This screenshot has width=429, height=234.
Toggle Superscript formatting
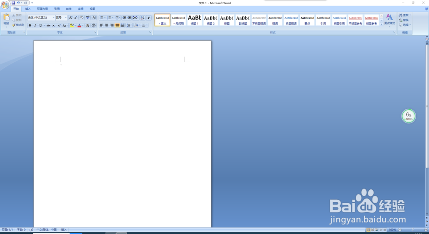coord(59,25)
